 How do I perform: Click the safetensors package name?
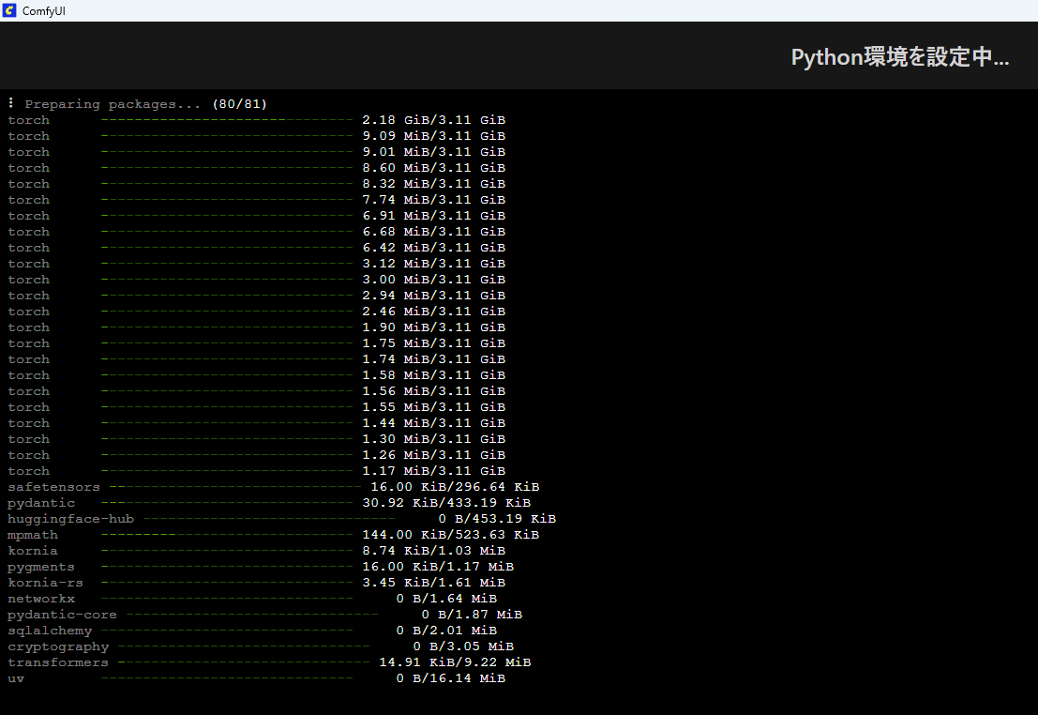click(53, 487)
